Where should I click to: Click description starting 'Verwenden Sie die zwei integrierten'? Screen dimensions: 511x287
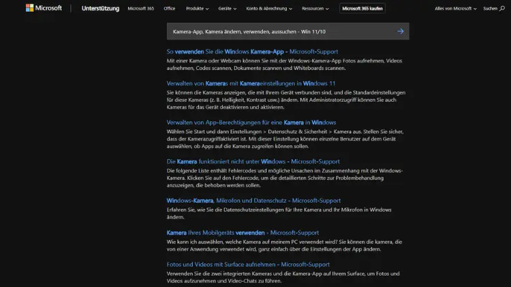point(283,277)
